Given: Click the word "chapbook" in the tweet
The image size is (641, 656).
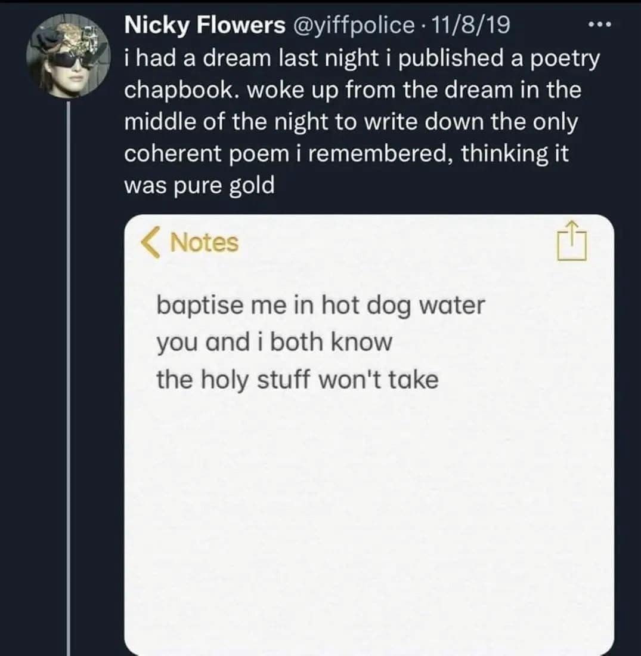Looking at the screenshot, I should pyautogui.click(x=181, y=90).
